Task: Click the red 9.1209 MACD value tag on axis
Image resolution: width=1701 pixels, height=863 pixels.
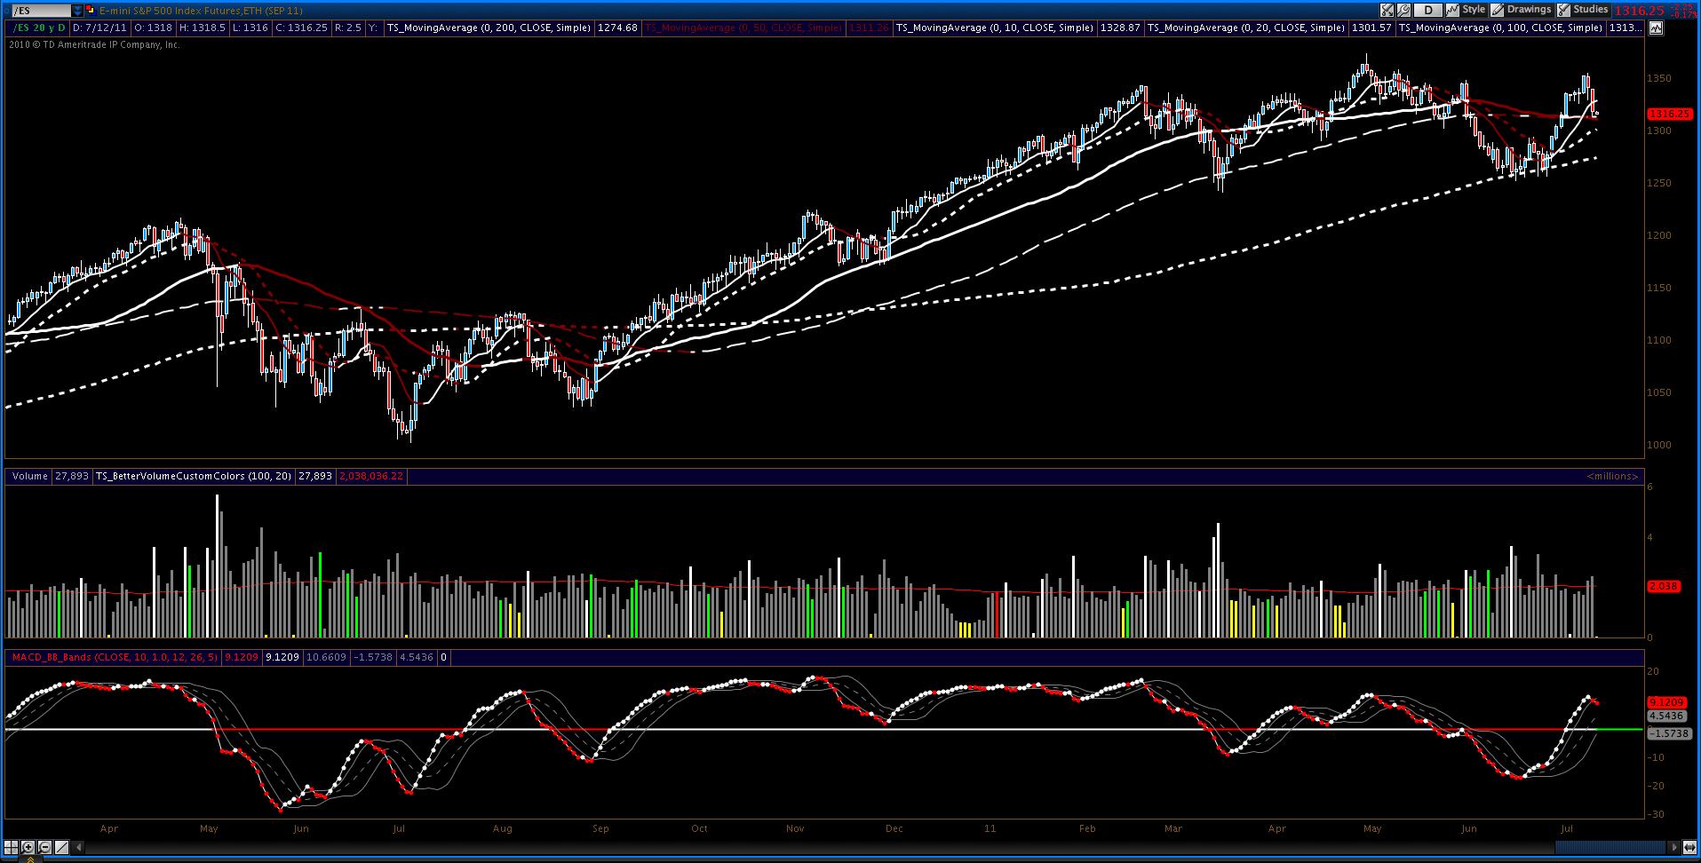Action: 1665,701
